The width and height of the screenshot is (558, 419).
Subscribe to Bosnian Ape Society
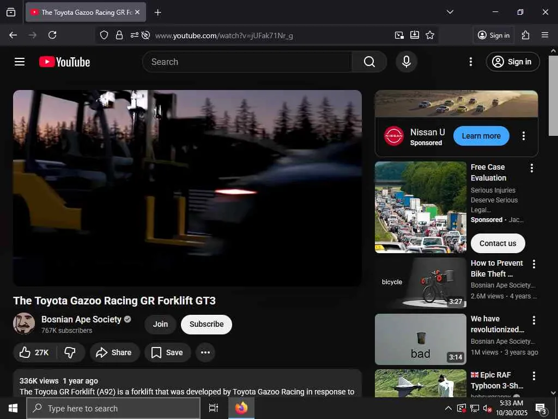point(207,324)
